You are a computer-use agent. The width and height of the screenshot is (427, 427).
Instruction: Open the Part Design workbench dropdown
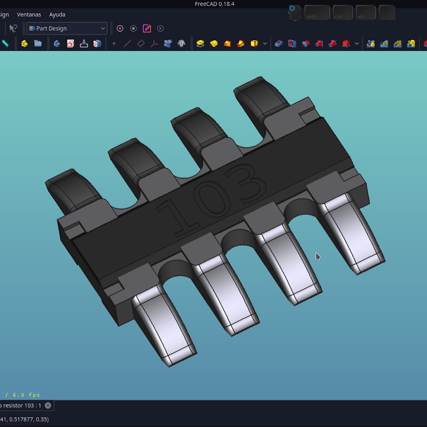click(67, 28)
